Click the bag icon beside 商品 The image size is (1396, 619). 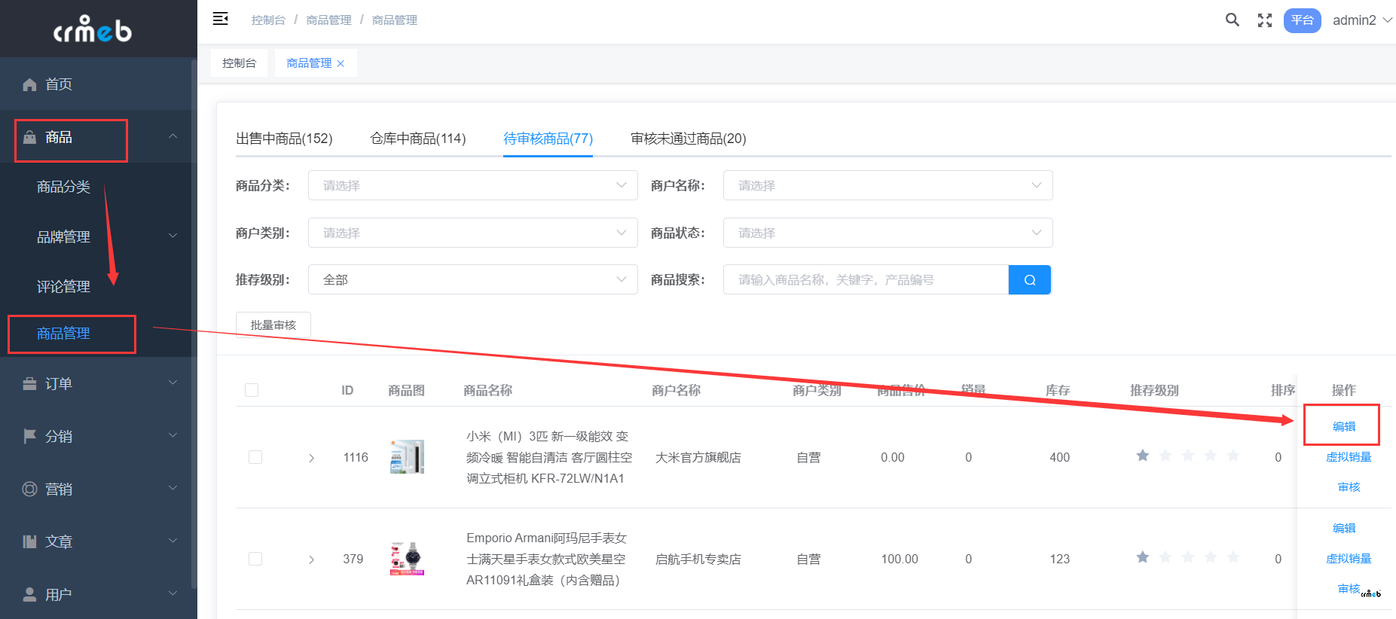[29, 137]
